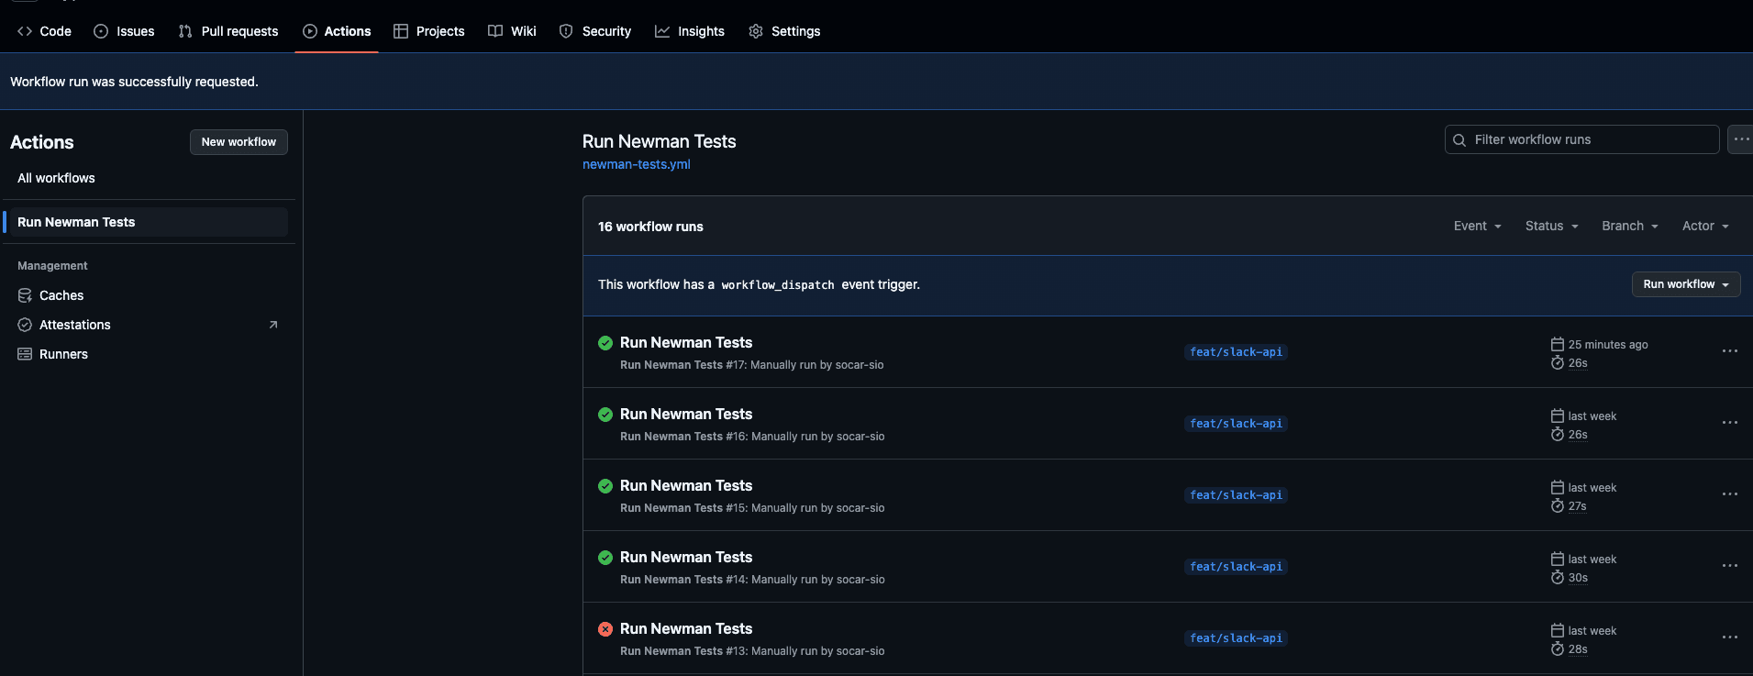Click the Runners icon in the sidebar
Screen dimensions: 1753x676
[x=25, y=354]
